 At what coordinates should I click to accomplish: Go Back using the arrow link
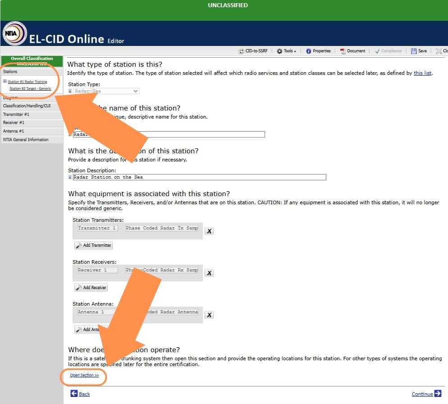80,394
